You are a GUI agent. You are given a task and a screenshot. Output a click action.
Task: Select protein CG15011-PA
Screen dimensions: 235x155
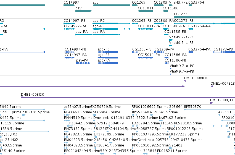146,58
